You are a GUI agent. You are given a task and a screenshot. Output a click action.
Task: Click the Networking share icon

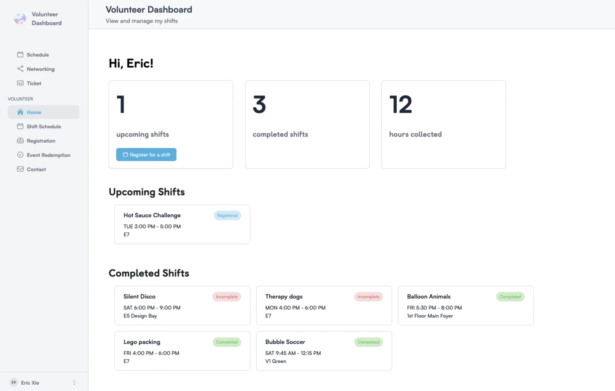tap(20, 69)
